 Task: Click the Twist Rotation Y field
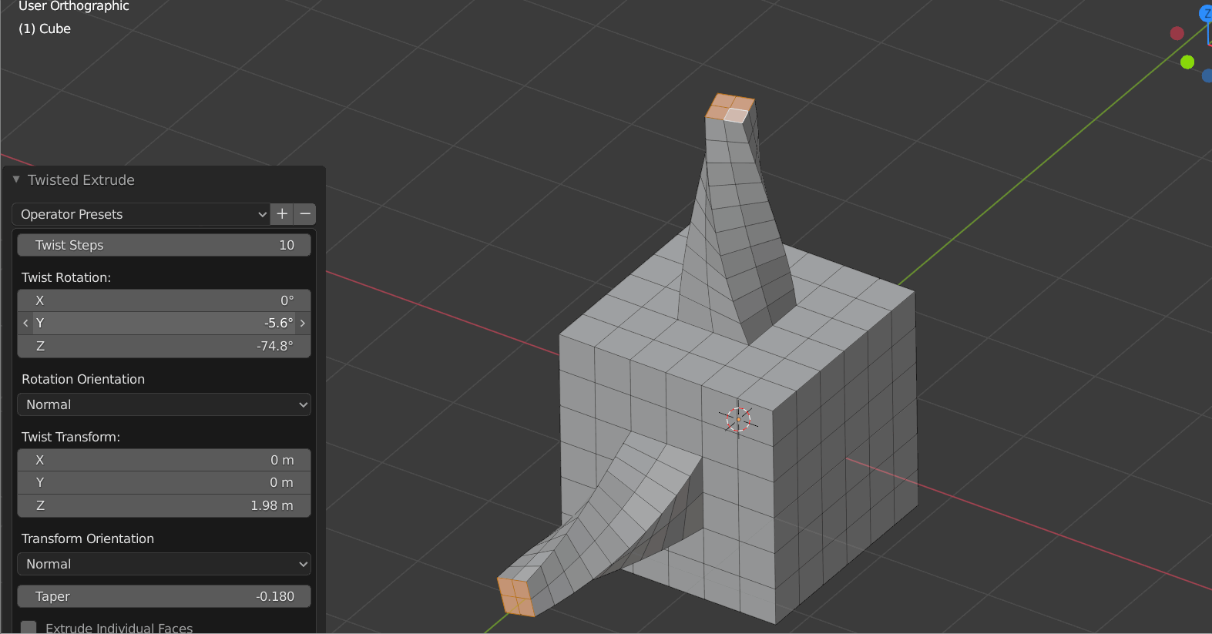pyautogui.click(x=164, y=323)
